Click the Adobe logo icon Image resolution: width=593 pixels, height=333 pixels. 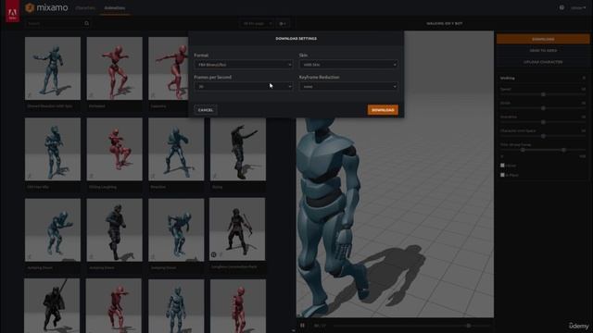click(x=12, y=11)
